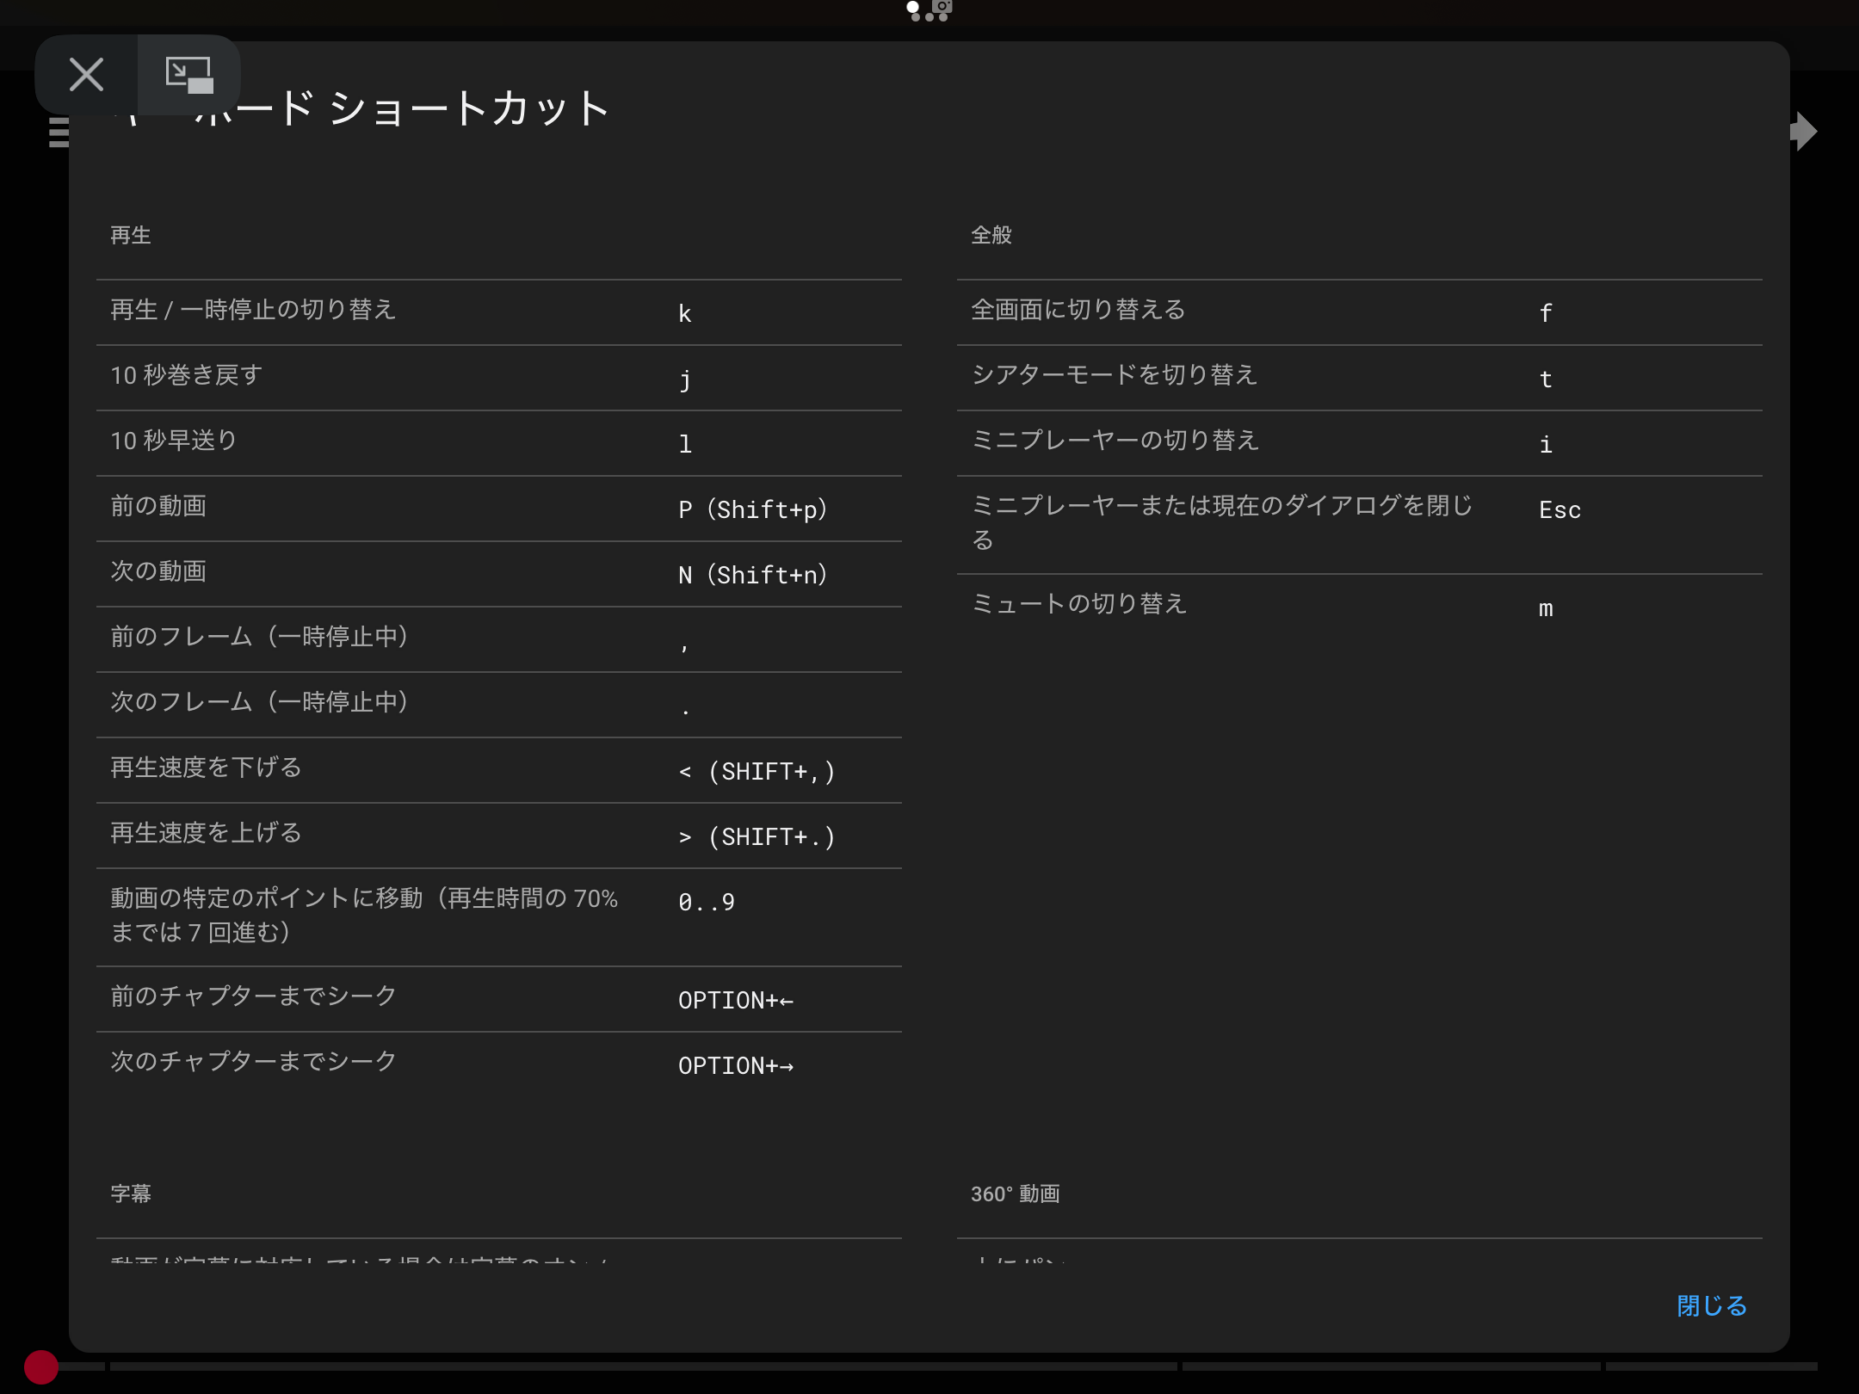
Task: Click the X icon beside picture-in-picture
Action: (x=86, y=75)
